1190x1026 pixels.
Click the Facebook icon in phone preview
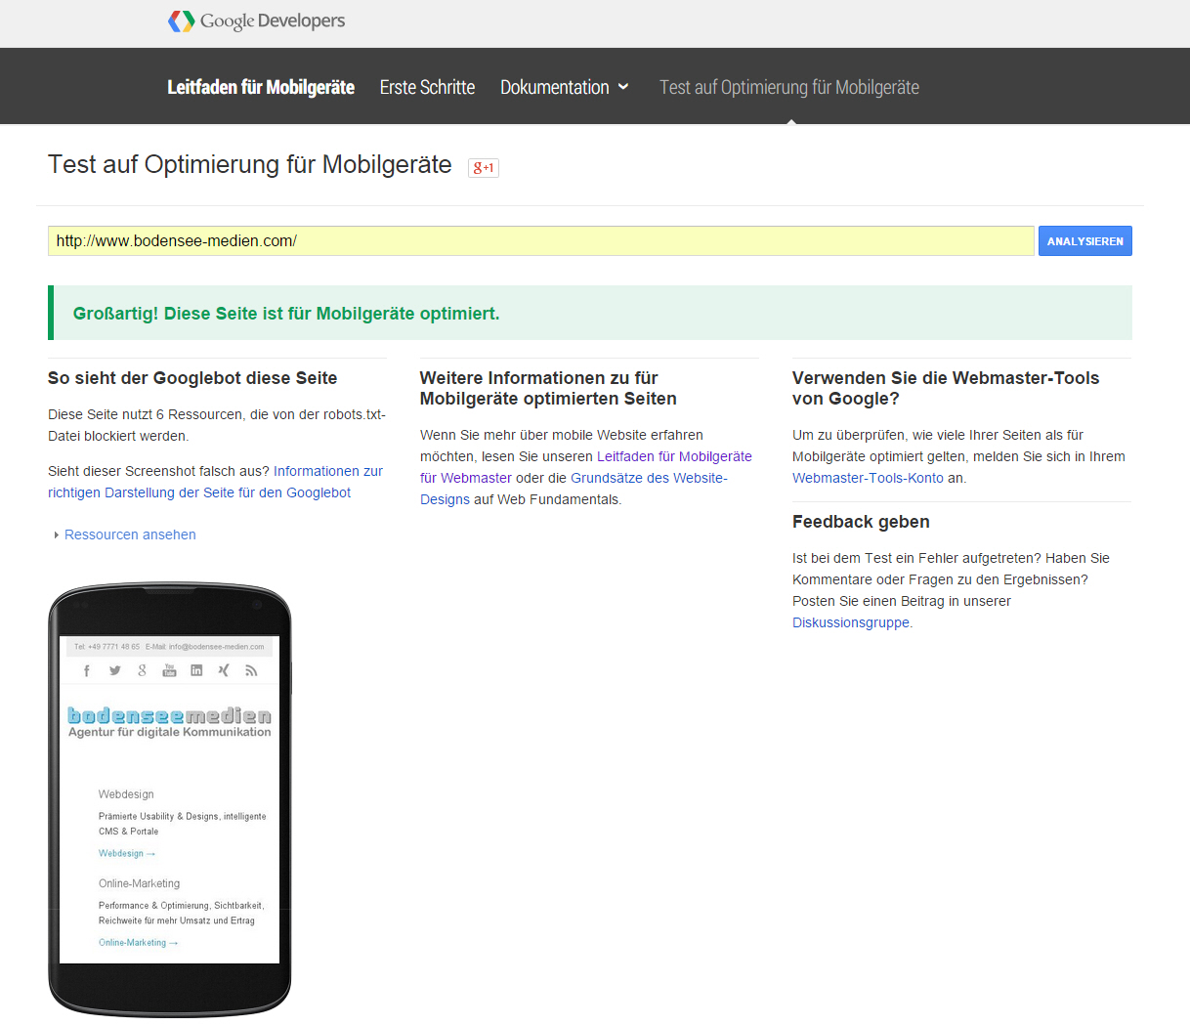[x=87, y=670]
